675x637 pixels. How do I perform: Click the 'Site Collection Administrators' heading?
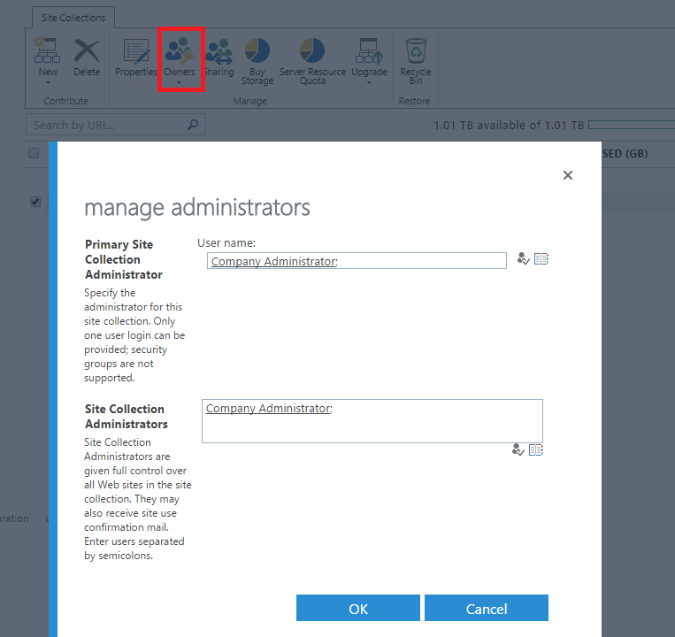(127, 417)
